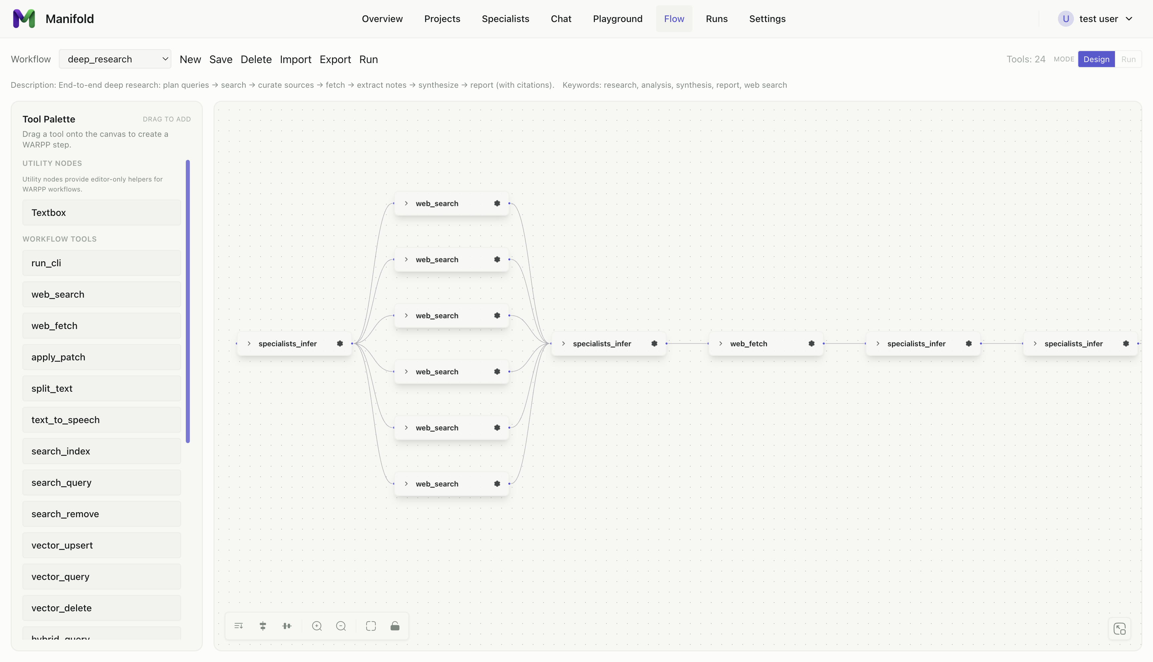Viewport: 1153px width, 662px height.
Task: Click the canvas lock icon to lock editing
Action: click(x=394, y=626)
